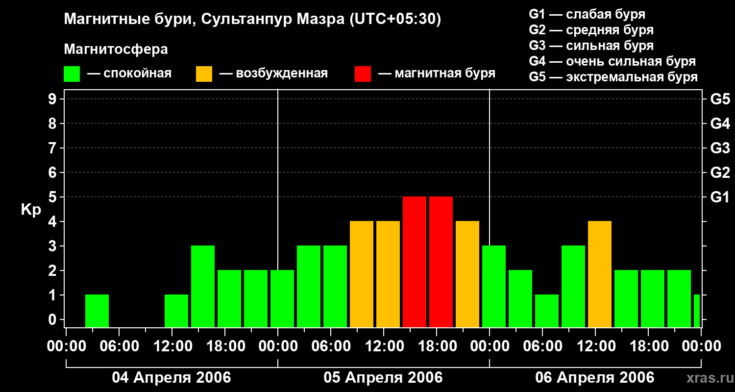Click the 18:00 time label for 05 Апреля

437,346
